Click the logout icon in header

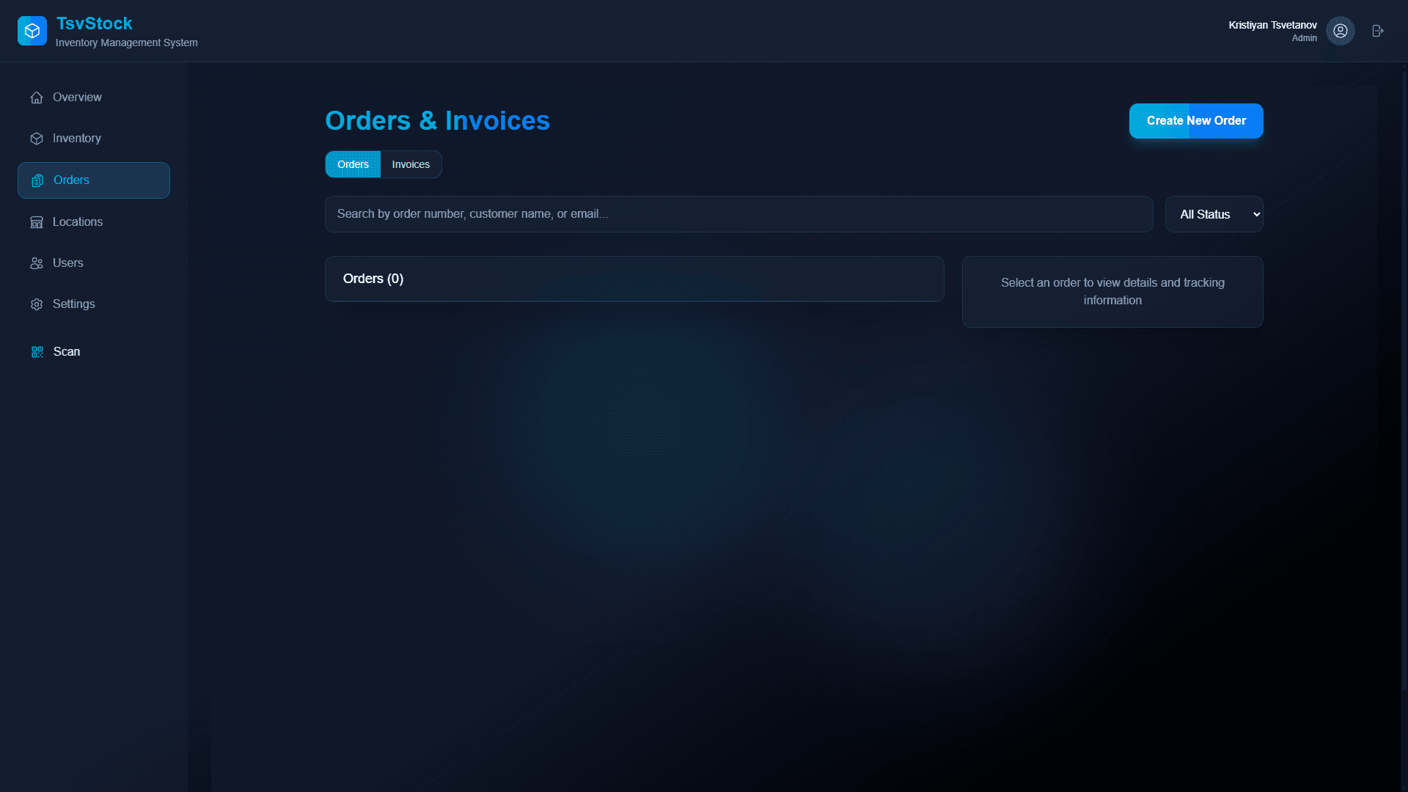pyautogui.click(x=1378, y=31)
